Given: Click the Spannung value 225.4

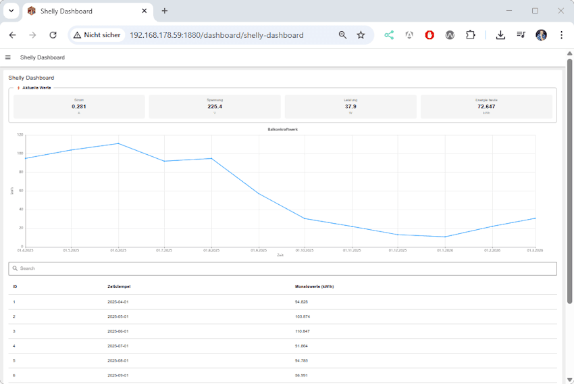Looking at the screenshot, I should 215,107.
